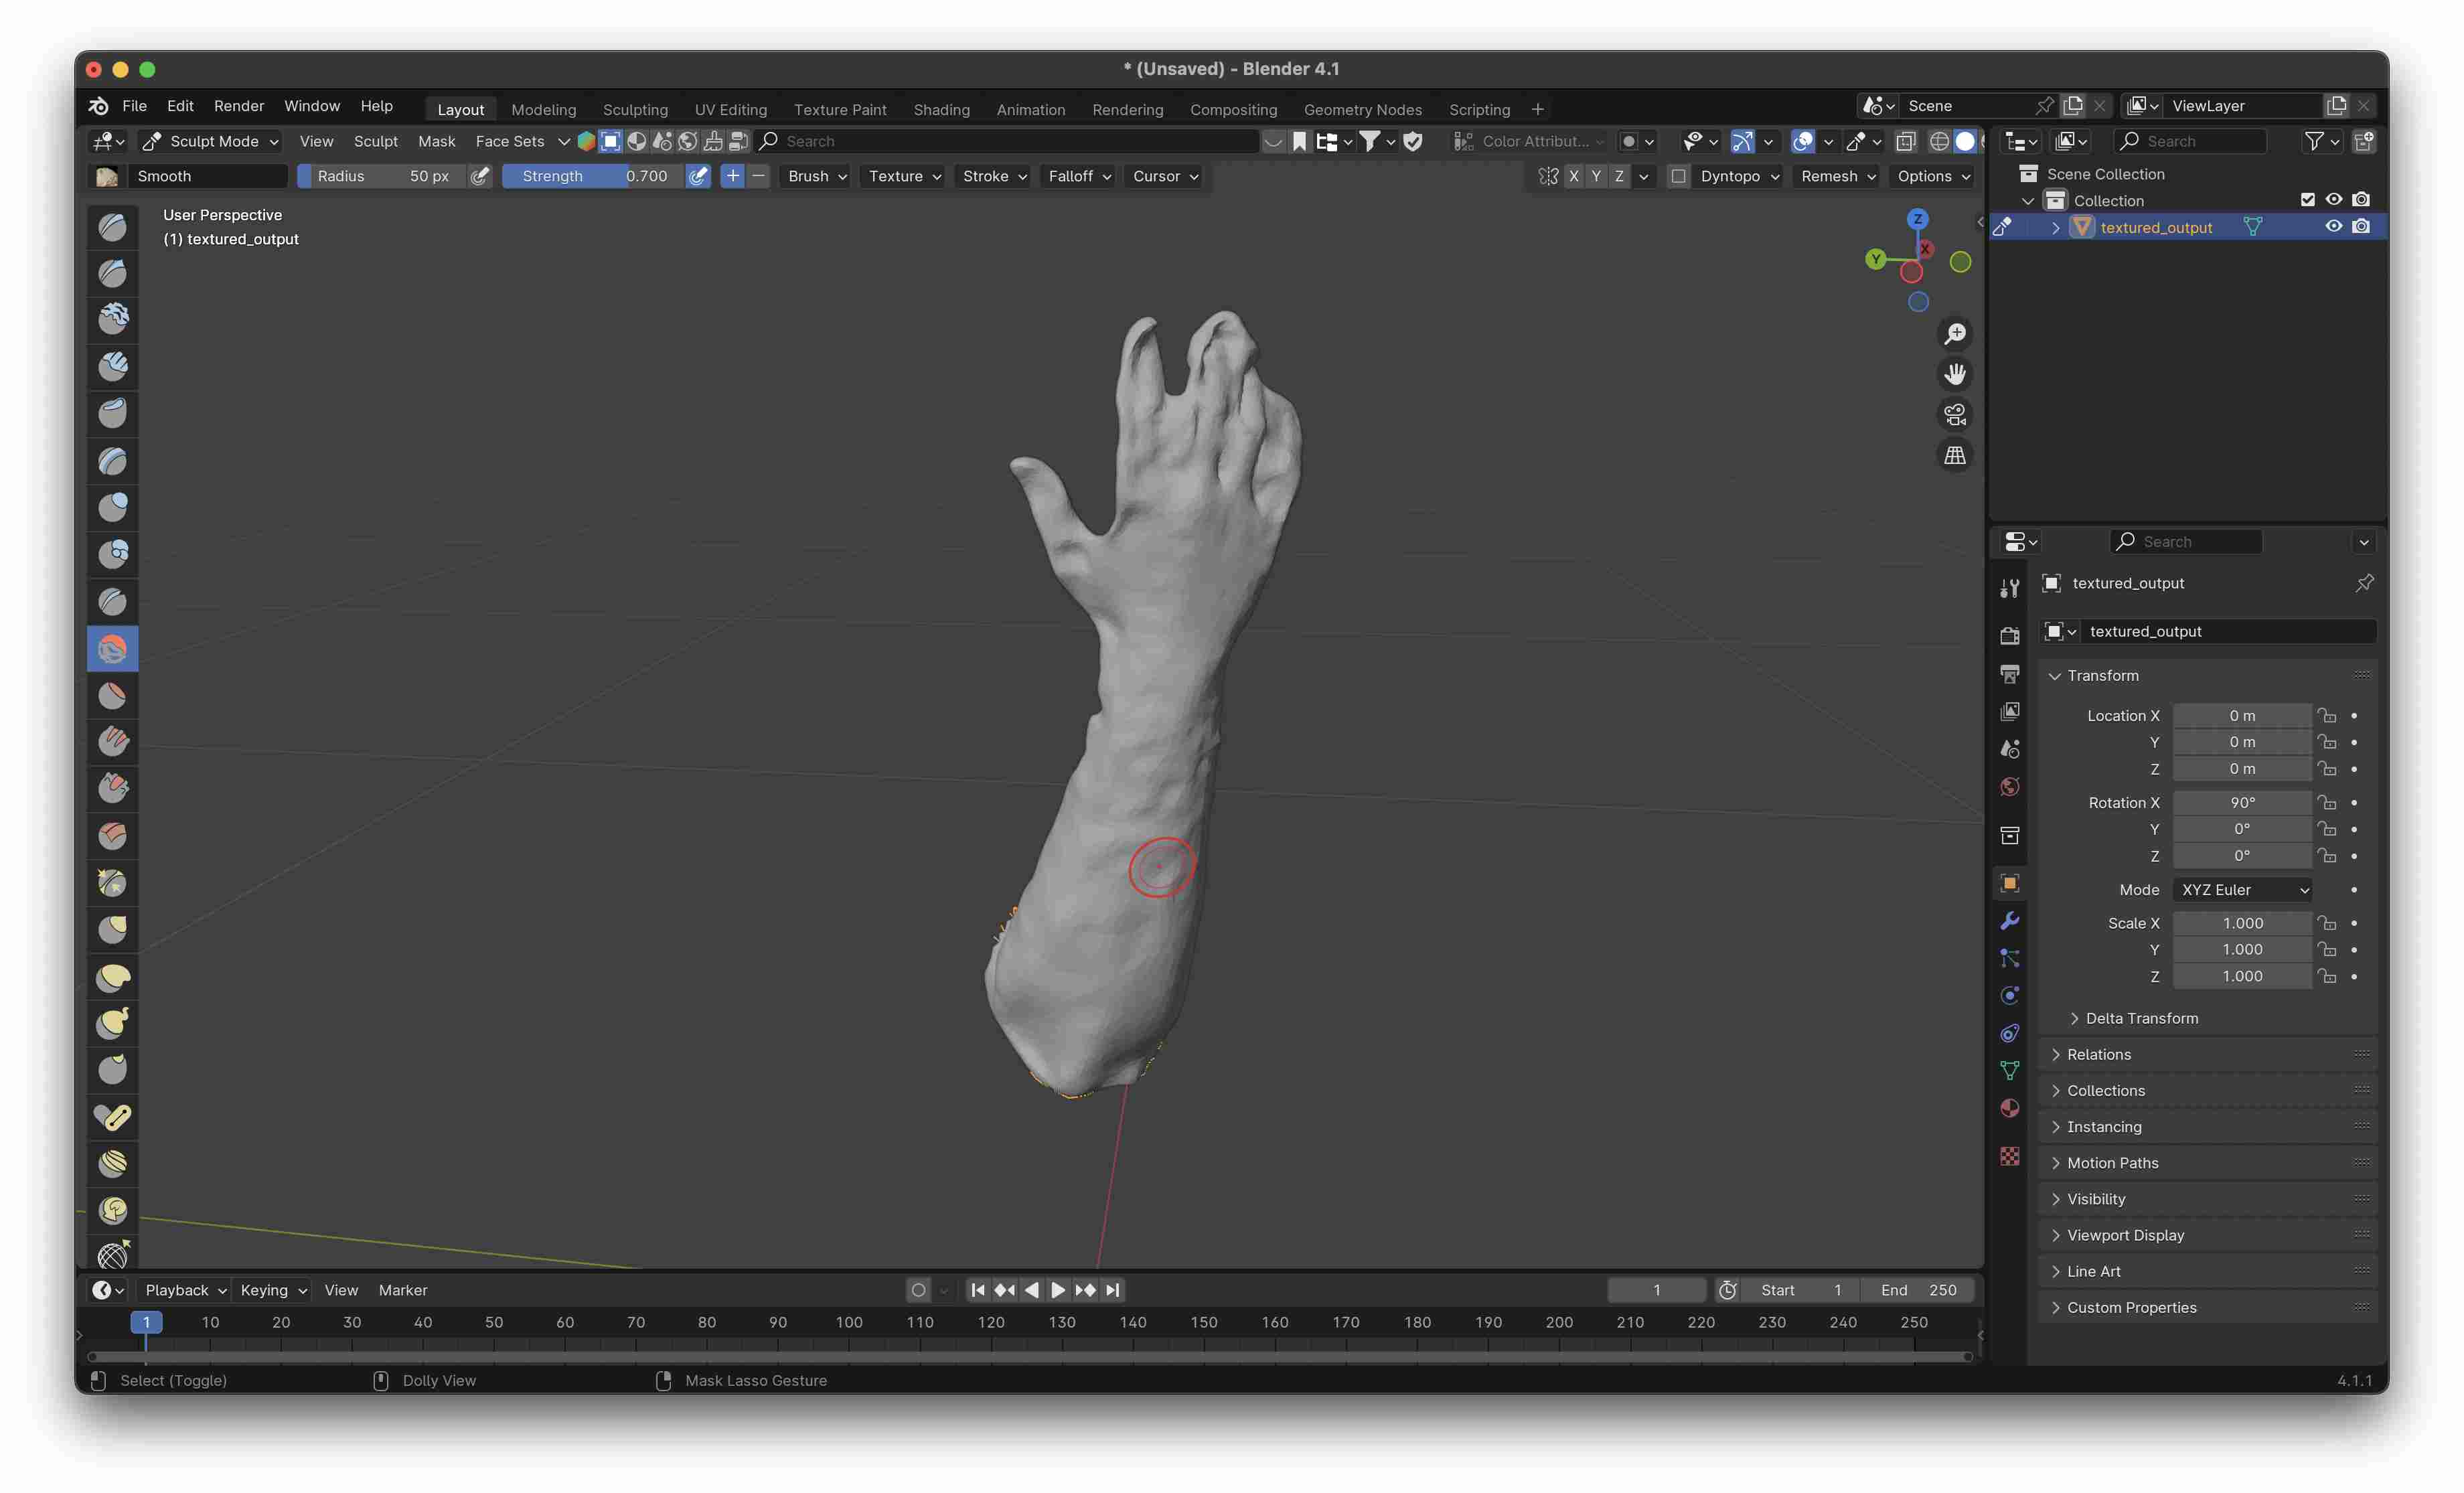The width and height of the screenshot is (2464, 1493).
Task: Select the Clay Strips brush tool
Action: [x=112, y=367]
